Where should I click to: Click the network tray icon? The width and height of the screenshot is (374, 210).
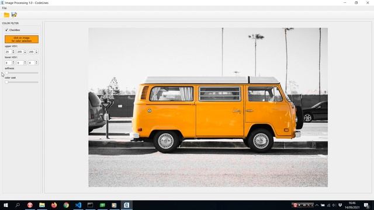click(328, 205)
